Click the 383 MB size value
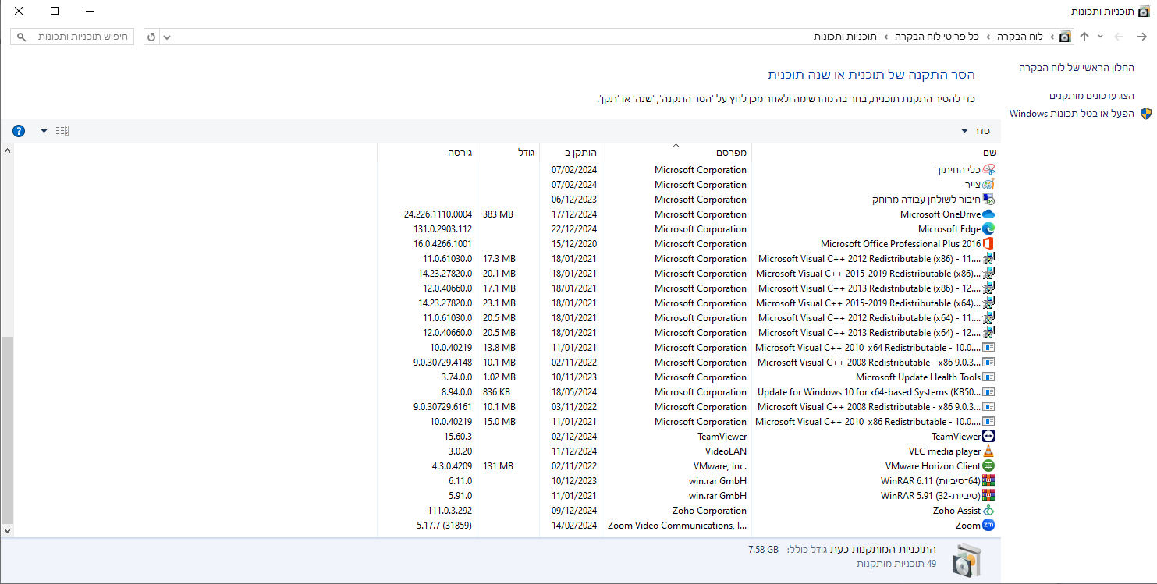Viewport: 1157px width, 584px height. [498, 214]
